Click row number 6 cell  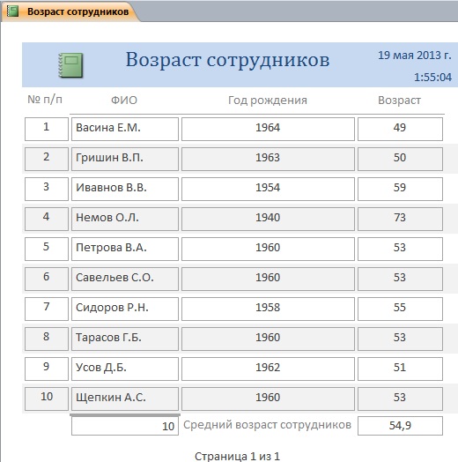coord(47,279)
